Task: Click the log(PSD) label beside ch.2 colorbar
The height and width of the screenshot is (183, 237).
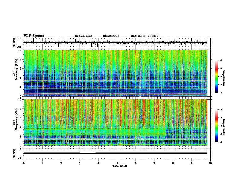Action: (224, 127)
